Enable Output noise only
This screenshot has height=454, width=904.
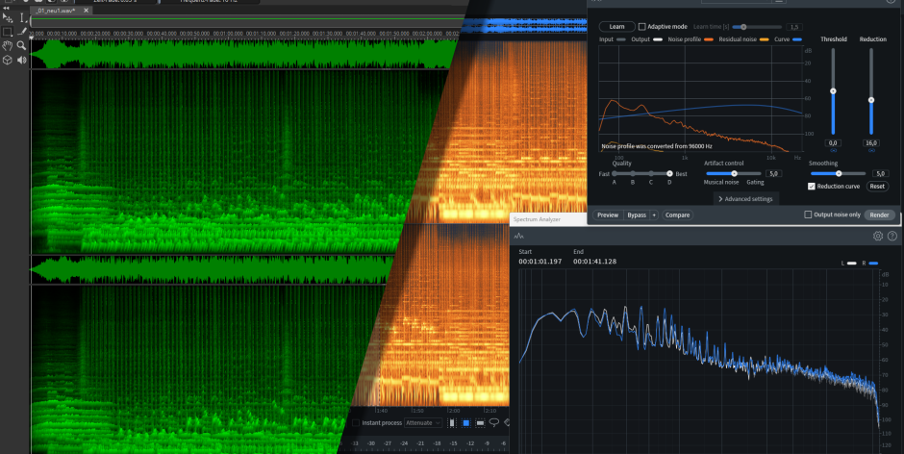(808, 214)
